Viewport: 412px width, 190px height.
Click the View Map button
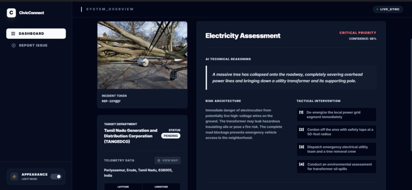tap(168, 160)
